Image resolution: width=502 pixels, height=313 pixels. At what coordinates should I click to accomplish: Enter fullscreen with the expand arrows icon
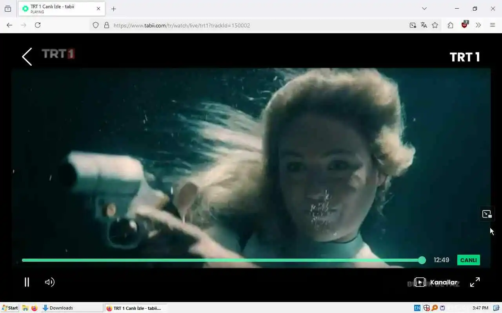point(475,282)
